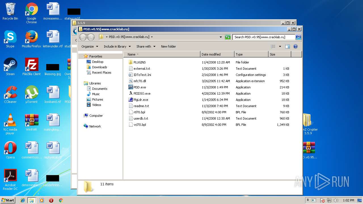Select mfc70.dll file icon
This screenshot has height=204, width=363.
[130, 81]
